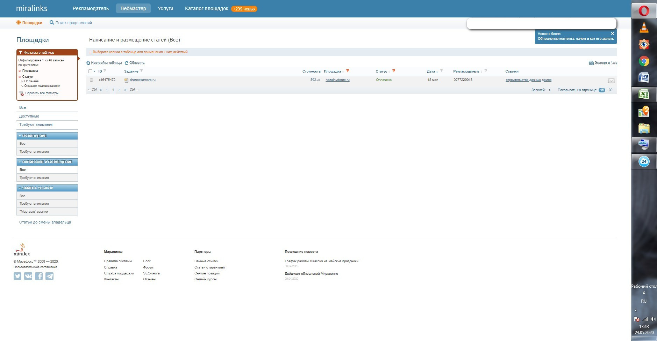The width and height of the screenshot is (657, 341).
Task: Click the Настройки таблицы link
Action: click(x=106, y=63)
